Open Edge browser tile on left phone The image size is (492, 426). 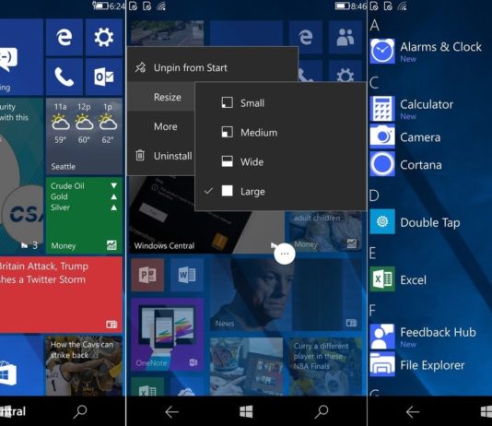(64, 37)
